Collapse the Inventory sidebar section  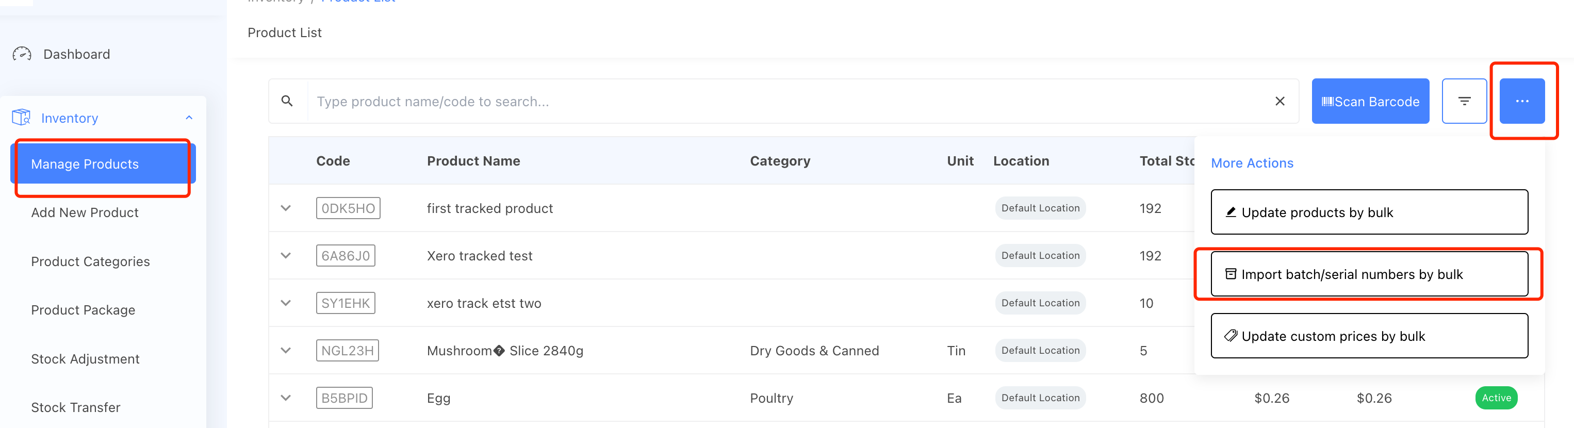pos(189,118)
